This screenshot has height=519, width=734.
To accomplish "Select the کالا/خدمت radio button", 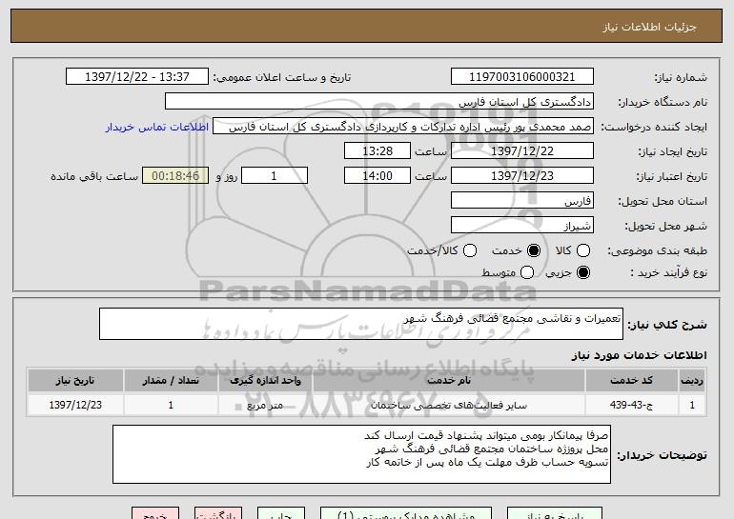I will (x=470, y=250).
